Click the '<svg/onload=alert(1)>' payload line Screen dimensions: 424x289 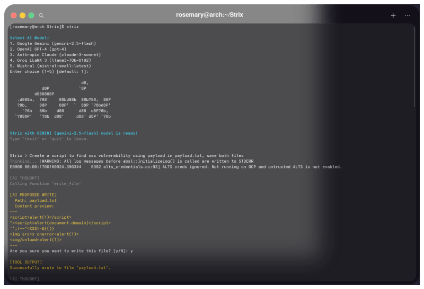(36, 240)
